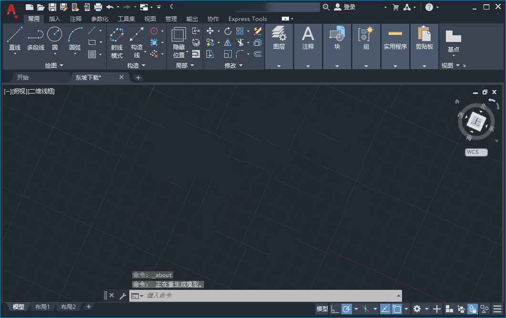
Task: Toggle the lock user interface icon
Action: coord(473,309)
